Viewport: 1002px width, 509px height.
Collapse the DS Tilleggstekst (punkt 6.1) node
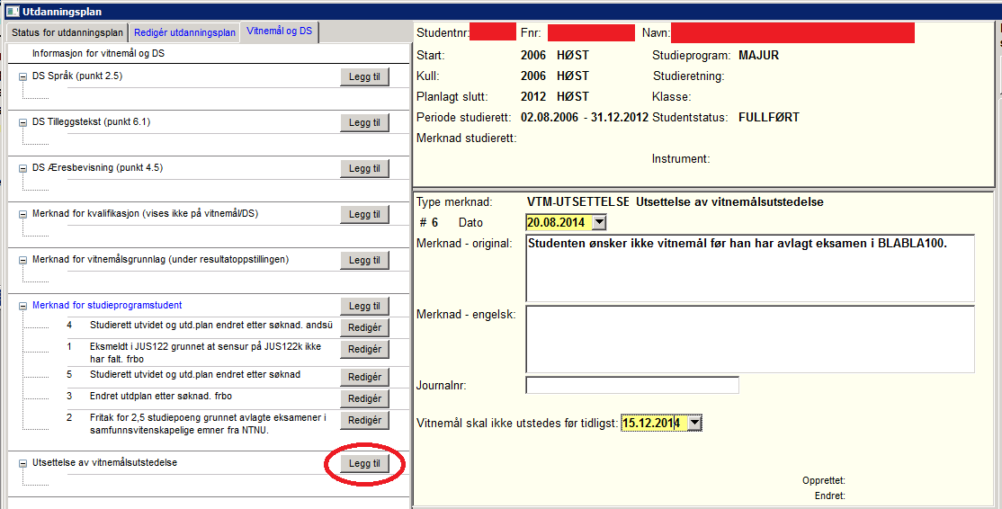click(22, 122)
